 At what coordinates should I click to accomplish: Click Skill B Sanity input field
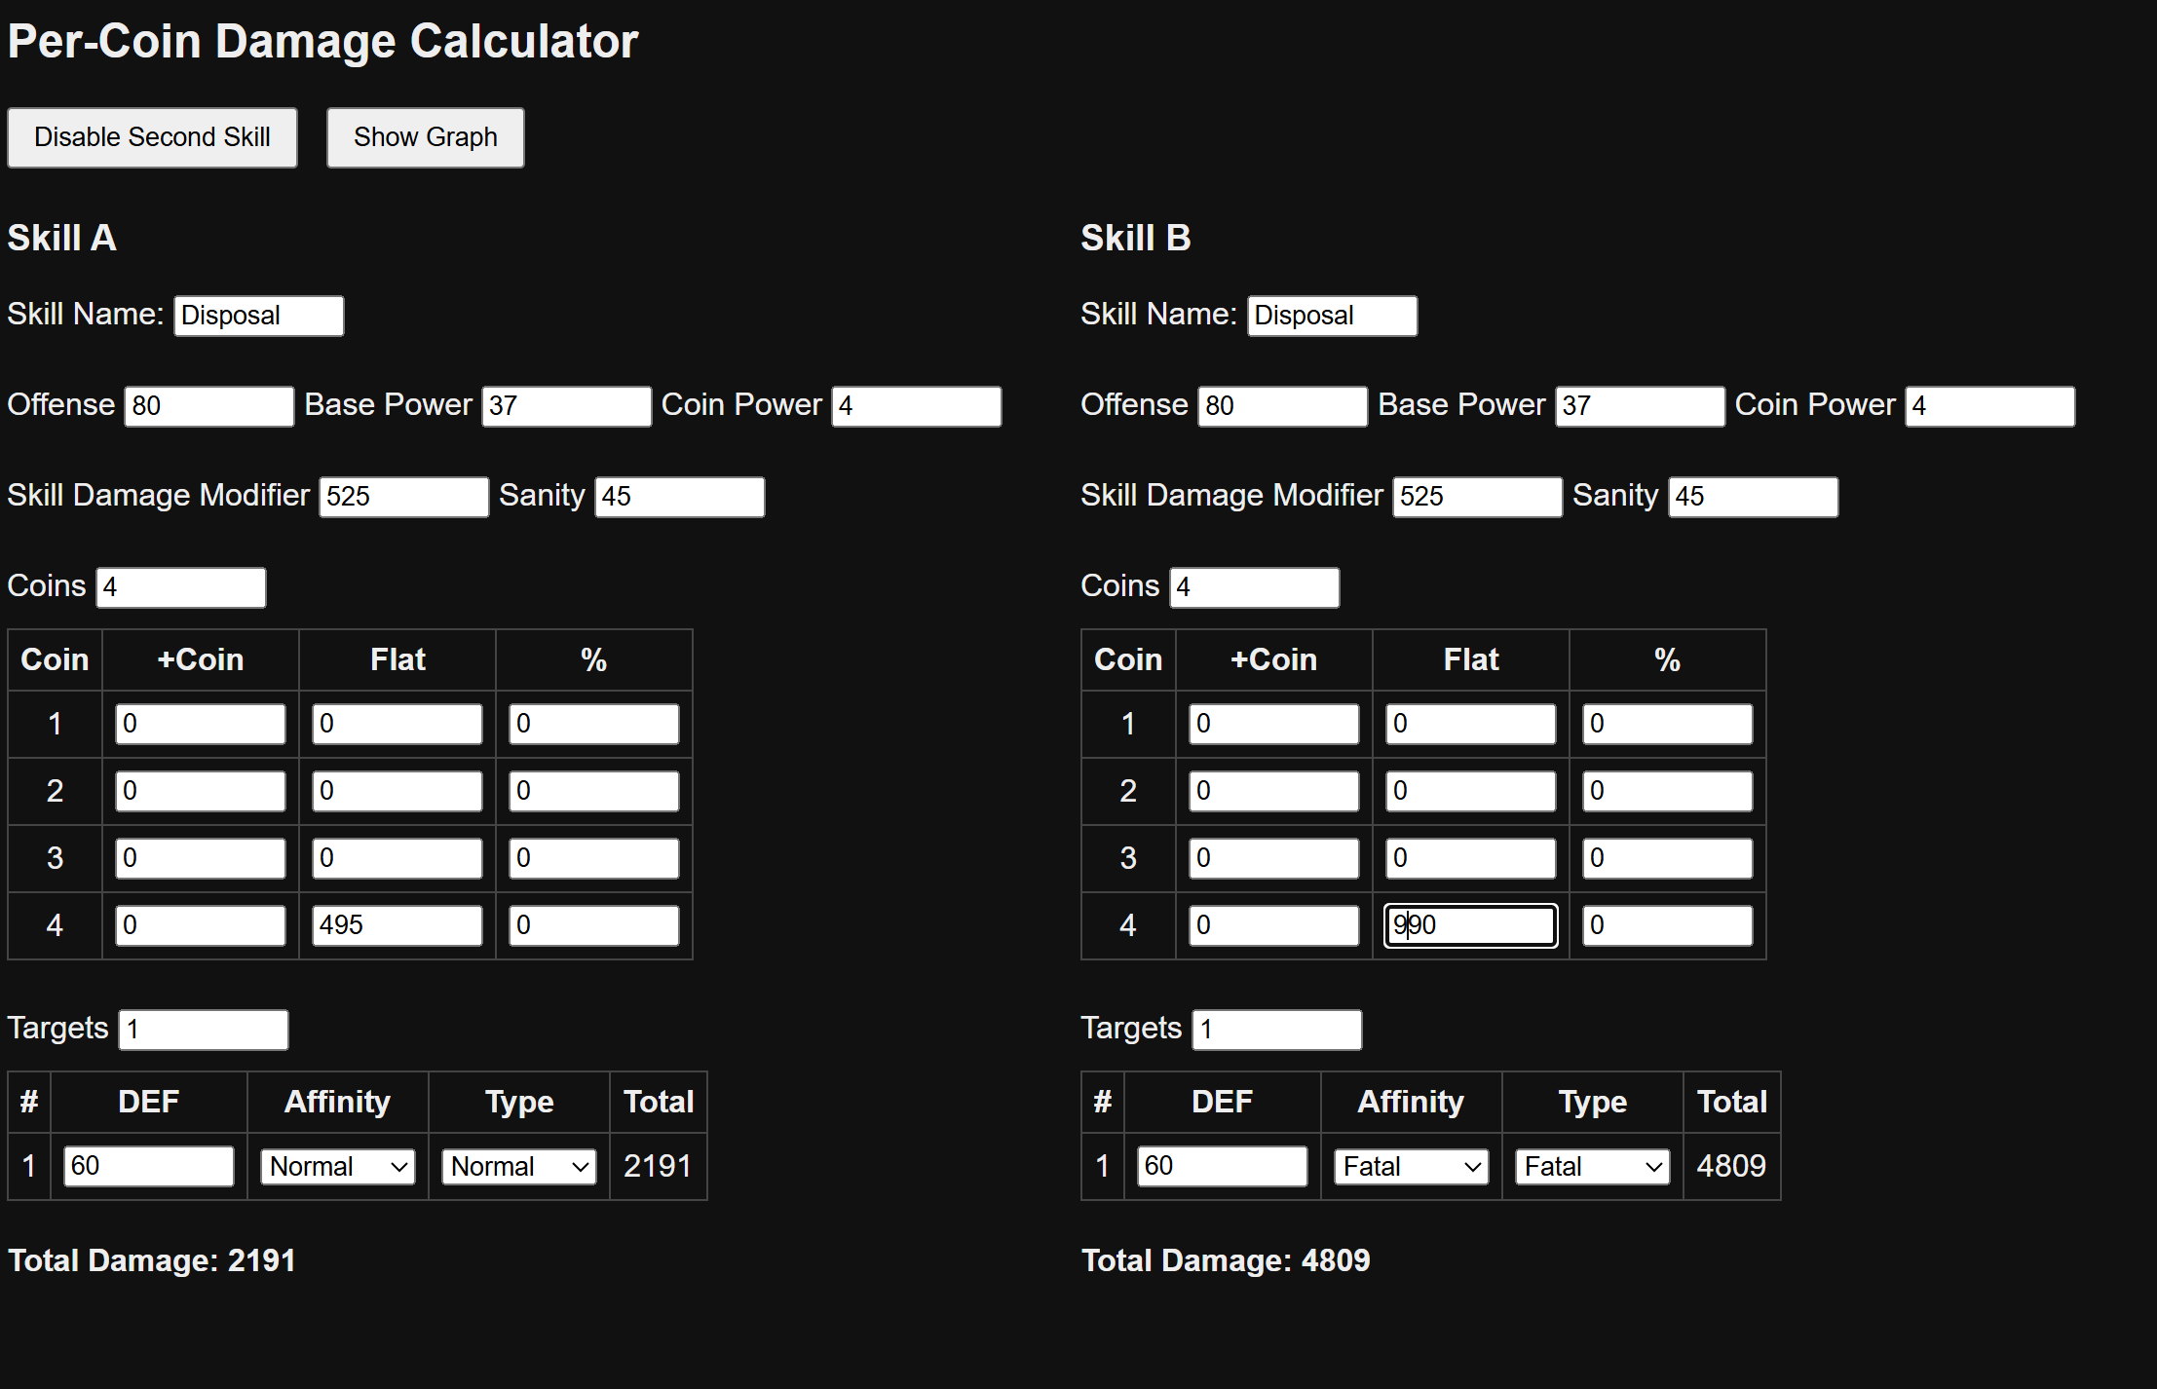(x=1753, y=497)
